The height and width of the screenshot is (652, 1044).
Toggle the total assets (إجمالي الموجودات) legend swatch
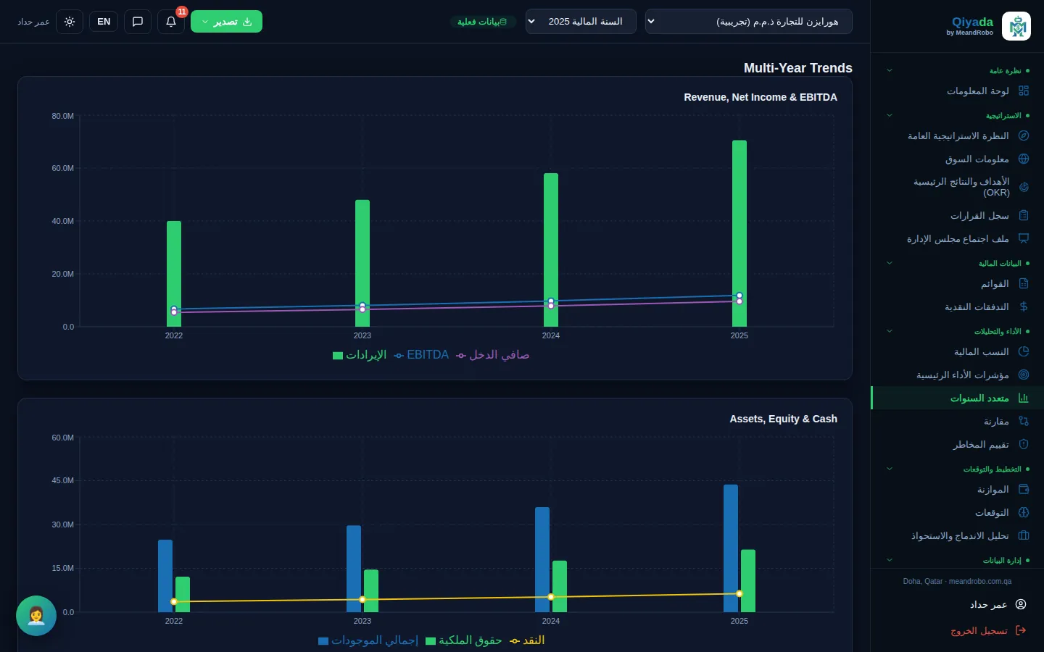323,640
